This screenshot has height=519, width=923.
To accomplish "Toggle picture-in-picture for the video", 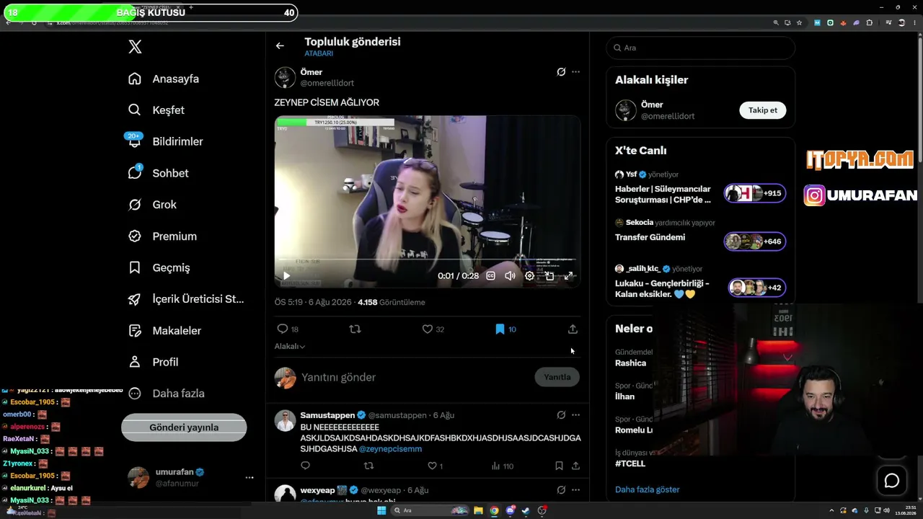I will pyautogui.click(x=549, y=275).
